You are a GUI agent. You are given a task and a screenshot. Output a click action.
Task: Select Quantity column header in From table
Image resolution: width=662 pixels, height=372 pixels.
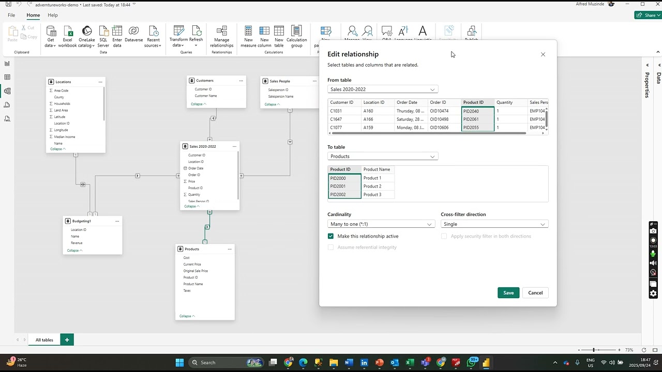point(511,102)
